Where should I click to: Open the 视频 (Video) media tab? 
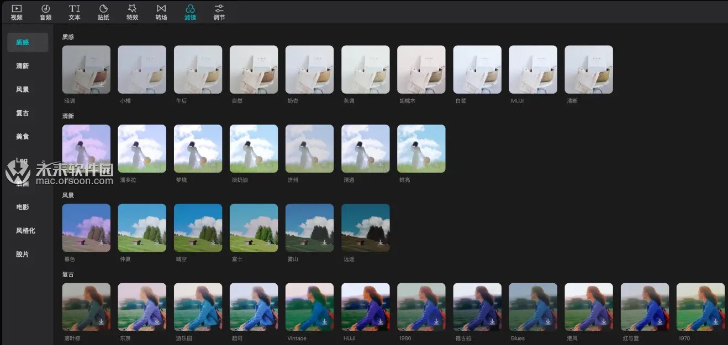click(x=17, y=12)
